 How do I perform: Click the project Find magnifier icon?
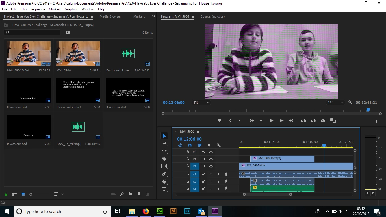(122, 194)
